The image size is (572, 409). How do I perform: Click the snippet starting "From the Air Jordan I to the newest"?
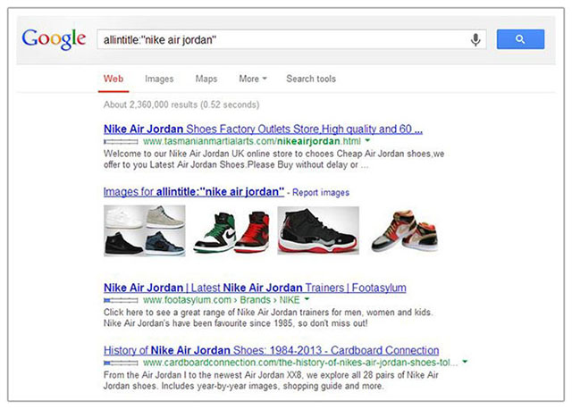pyautogui.click(x=271, y=380)
